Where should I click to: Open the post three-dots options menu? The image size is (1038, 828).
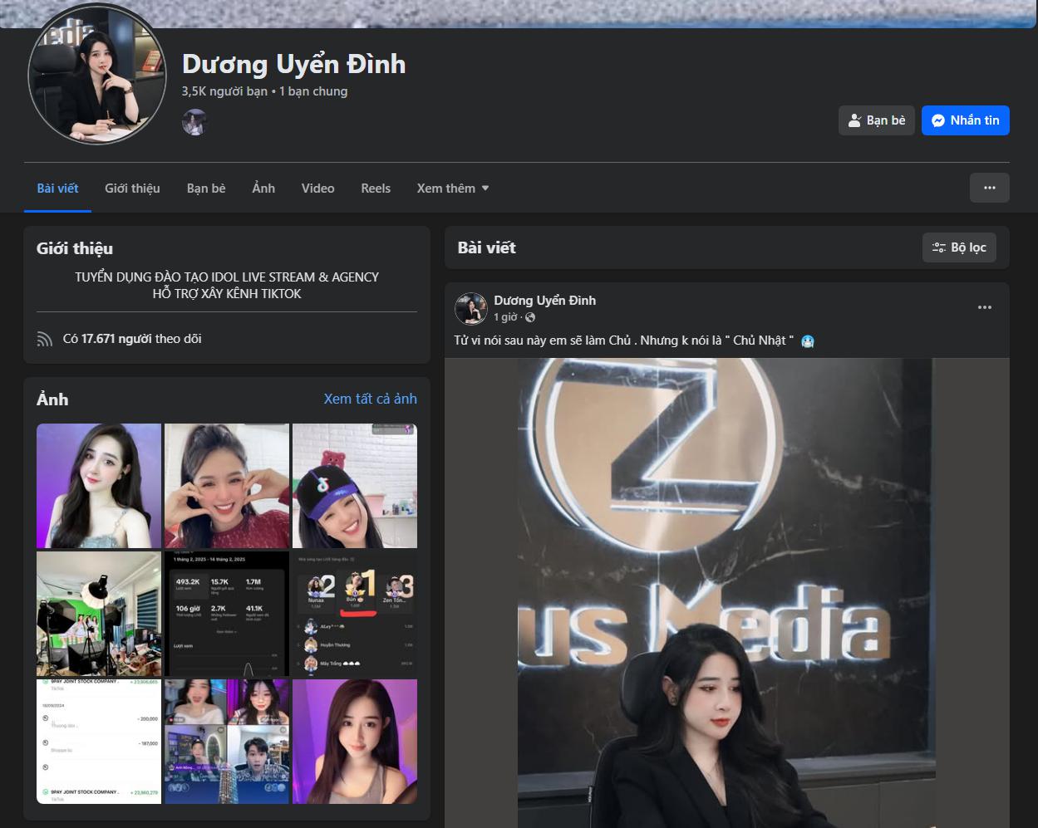point(984,307)
